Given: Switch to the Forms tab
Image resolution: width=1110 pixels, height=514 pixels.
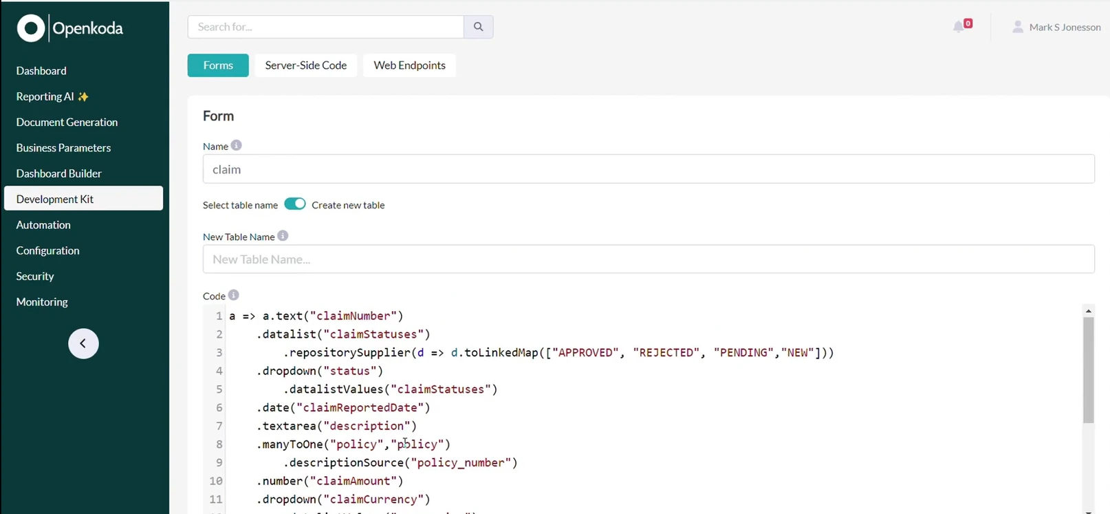Looking at the screenshot, I should pos(218,65).
